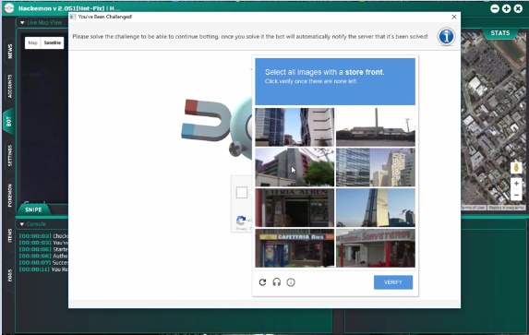Open the EGGS sidebar tab
This screenshot has width=529, height=335.
point(9,275)
